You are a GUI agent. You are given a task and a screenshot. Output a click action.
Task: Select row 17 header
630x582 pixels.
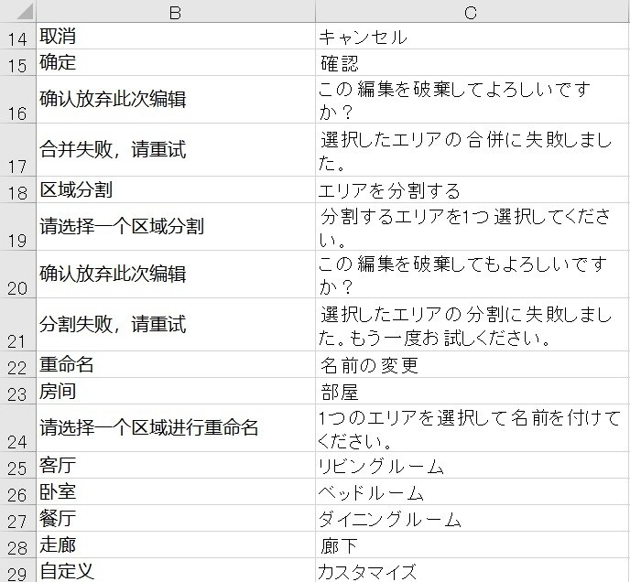(17, 149)
